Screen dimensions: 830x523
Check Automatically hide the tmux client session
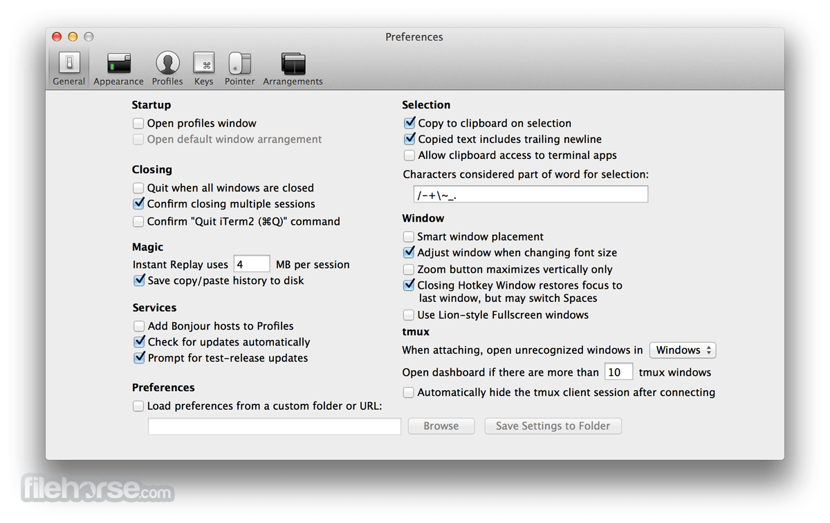click(409, 392)
